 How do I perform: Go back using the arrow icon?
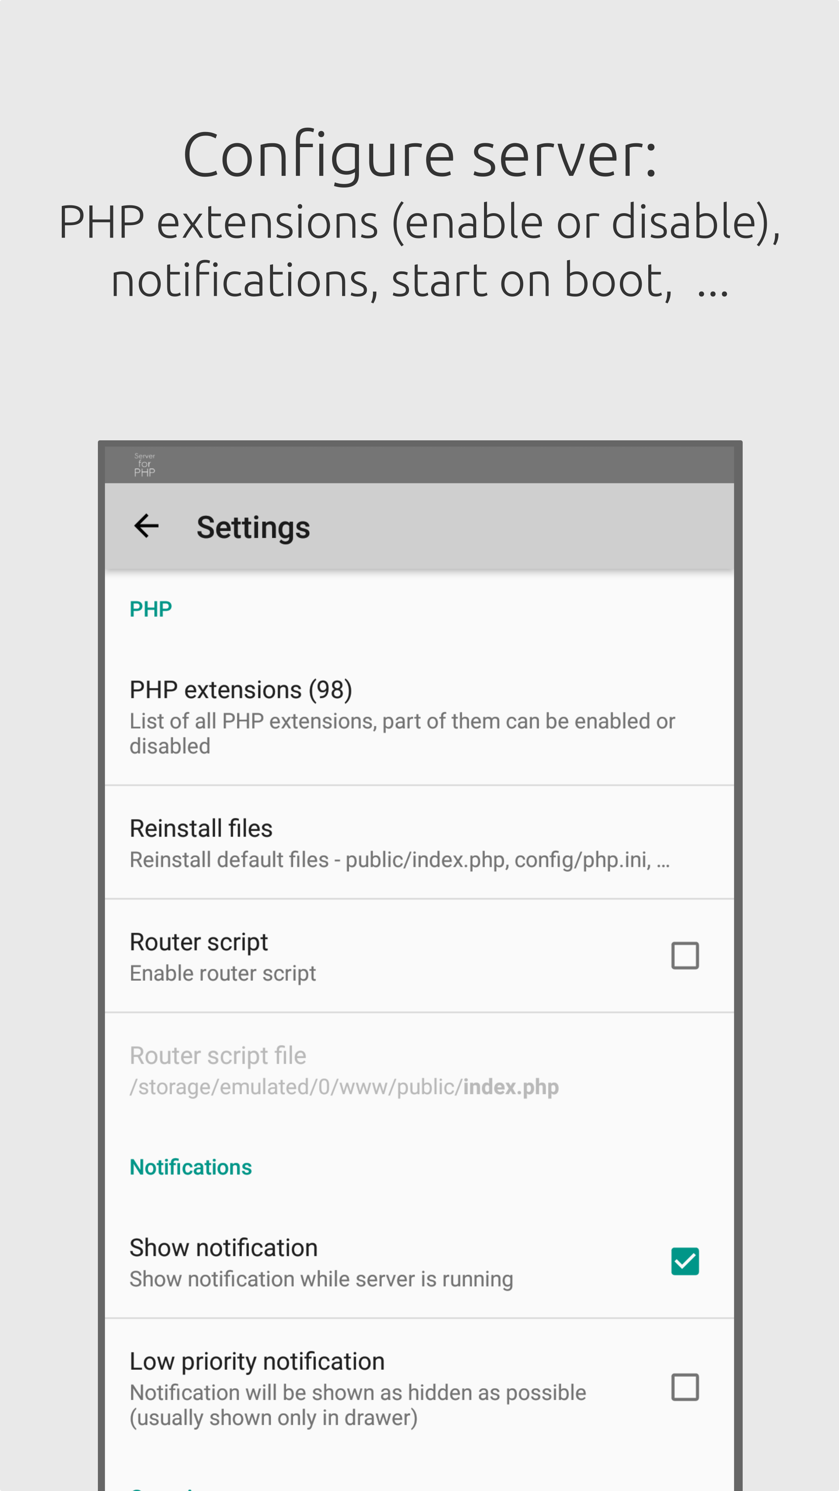[x=146, y=526]
